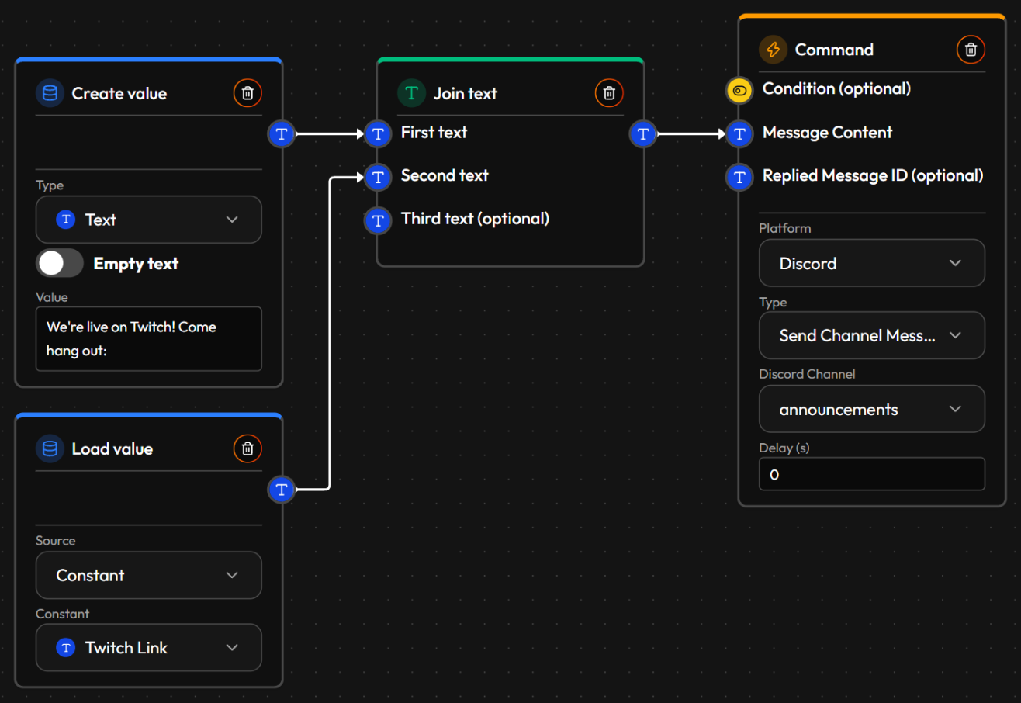The image size is (1021, 703).
Task: Click the Condition (optional) label
Action: [x=836, y=88]
